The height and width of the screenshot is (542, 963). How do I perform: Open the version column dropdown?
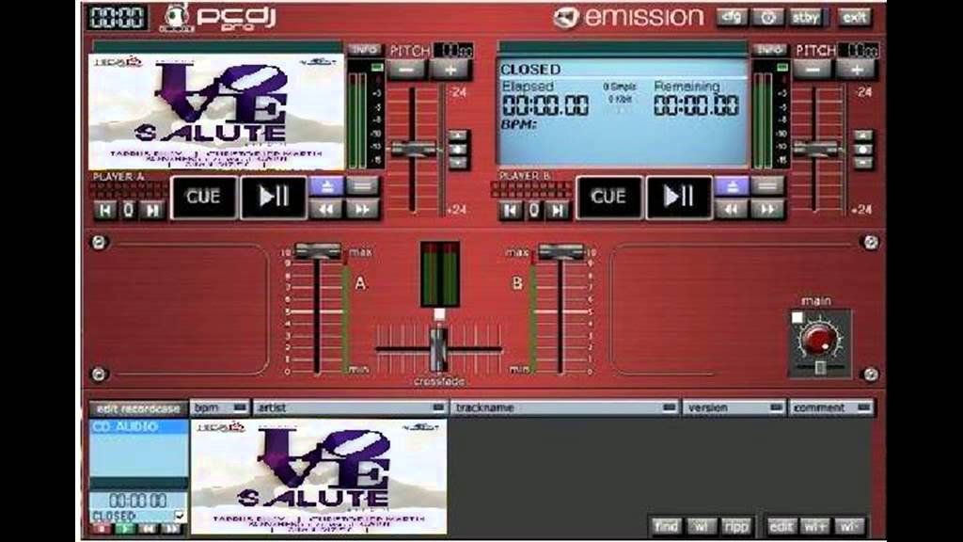point(776,407)
